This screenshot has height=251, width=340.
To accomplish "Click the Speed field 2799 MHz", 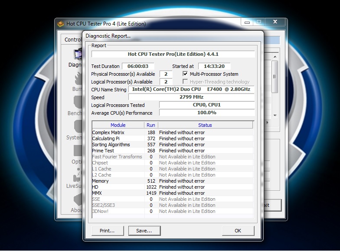I will tap(191, 97).
